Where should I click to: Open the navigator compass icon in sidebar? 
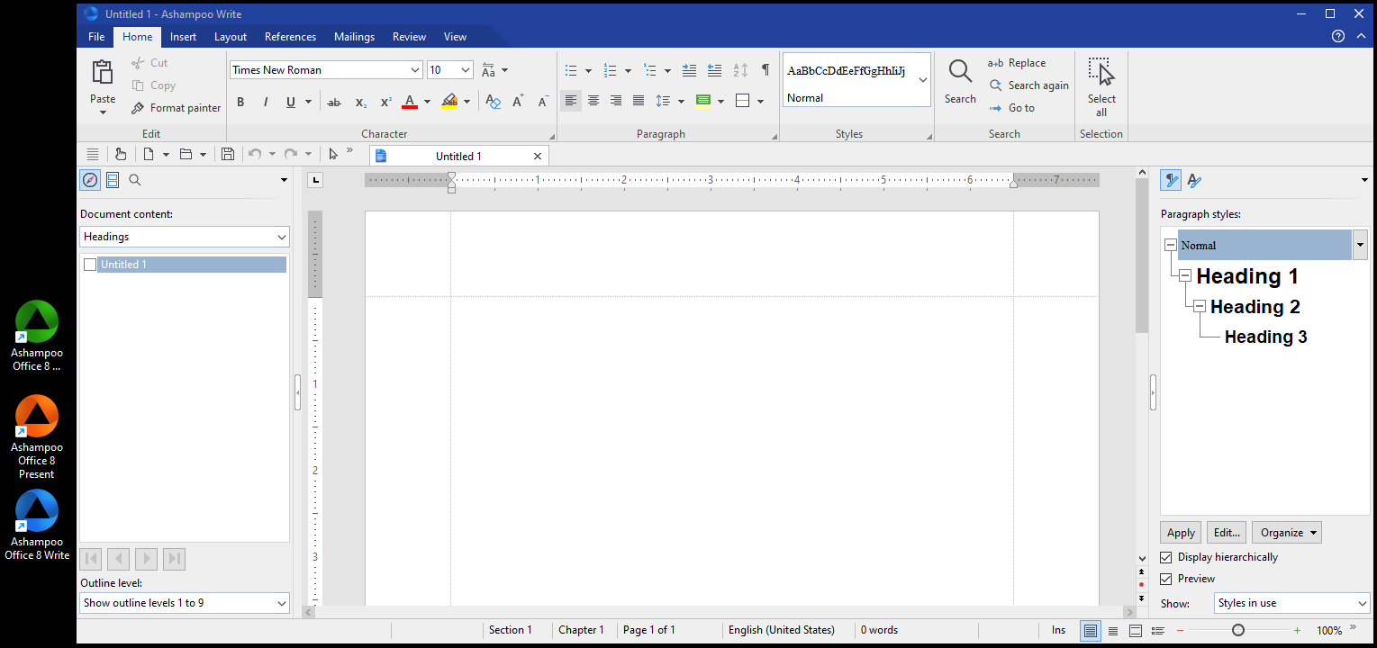click(x=90, y=180)
